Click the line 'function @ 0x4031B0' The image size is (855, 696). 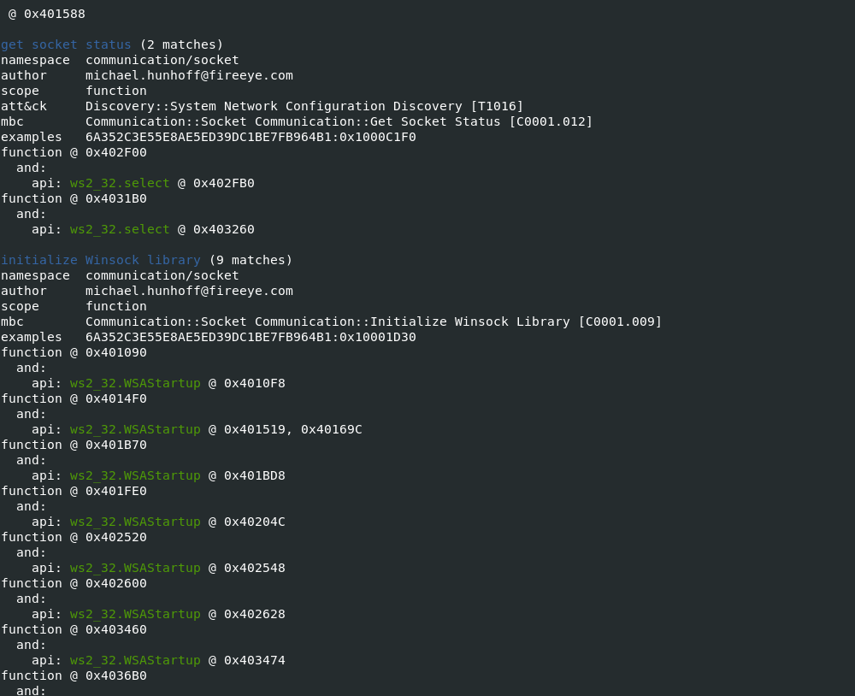coord(74,198)
